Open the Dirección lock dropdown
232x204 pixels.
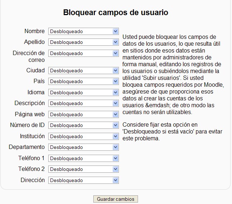83,180
